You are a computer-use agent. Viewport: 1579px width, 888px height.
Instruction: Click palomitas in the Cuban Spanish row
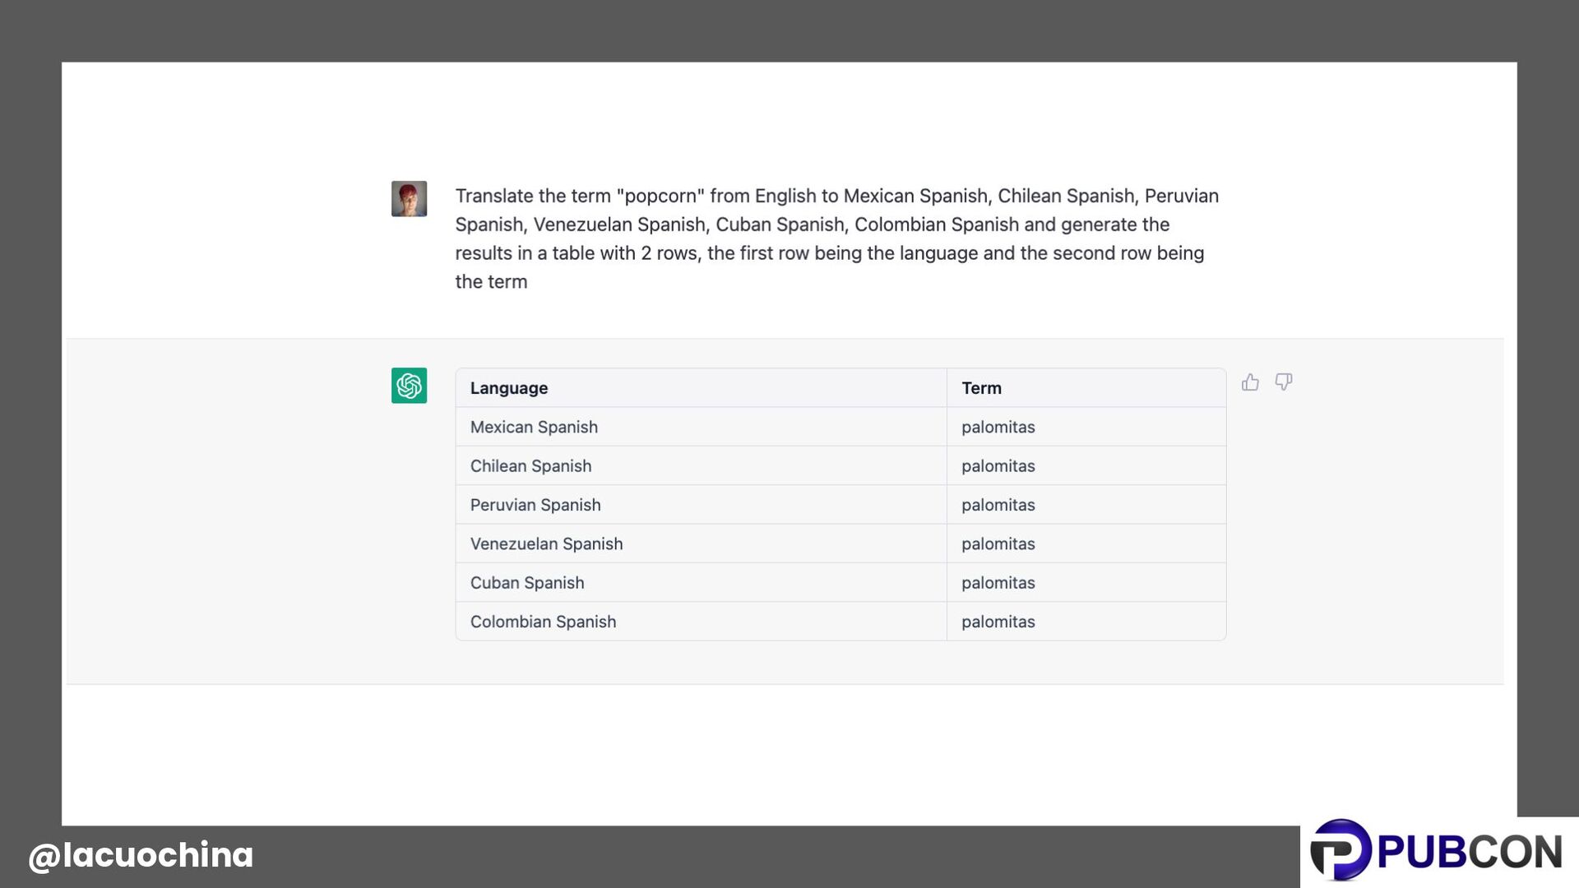pyautogui.click(x=998, y=583)
